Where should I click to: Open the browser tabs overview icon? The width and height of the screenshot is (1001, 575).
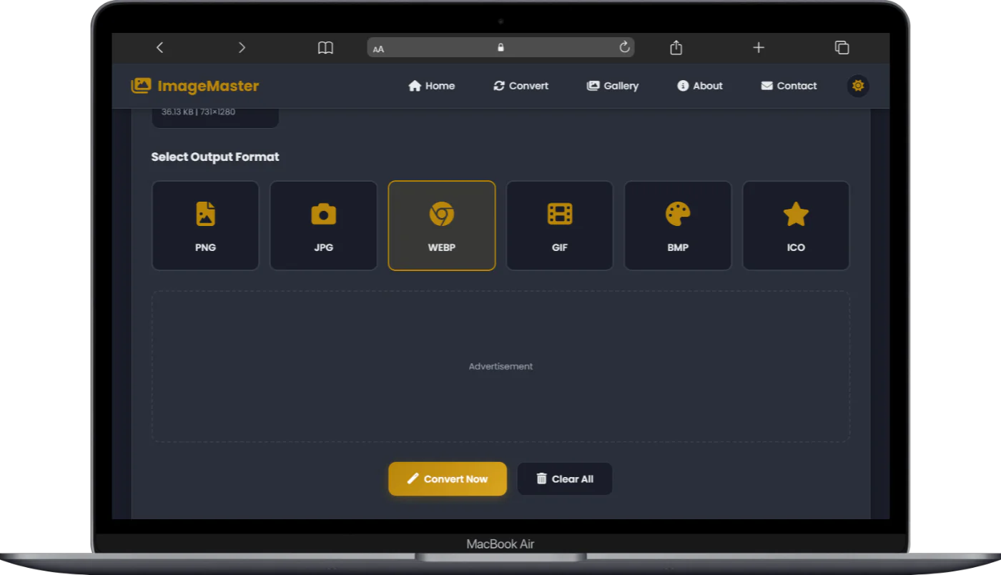point(842,47)
